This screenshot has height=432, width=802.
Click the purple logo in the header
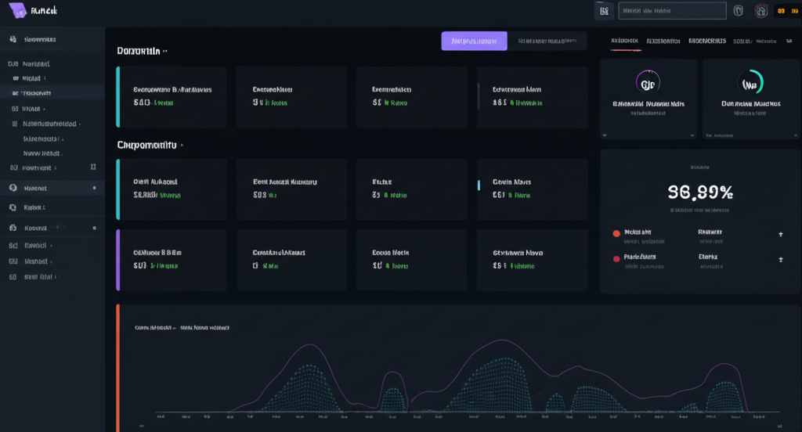click(18, 11)
